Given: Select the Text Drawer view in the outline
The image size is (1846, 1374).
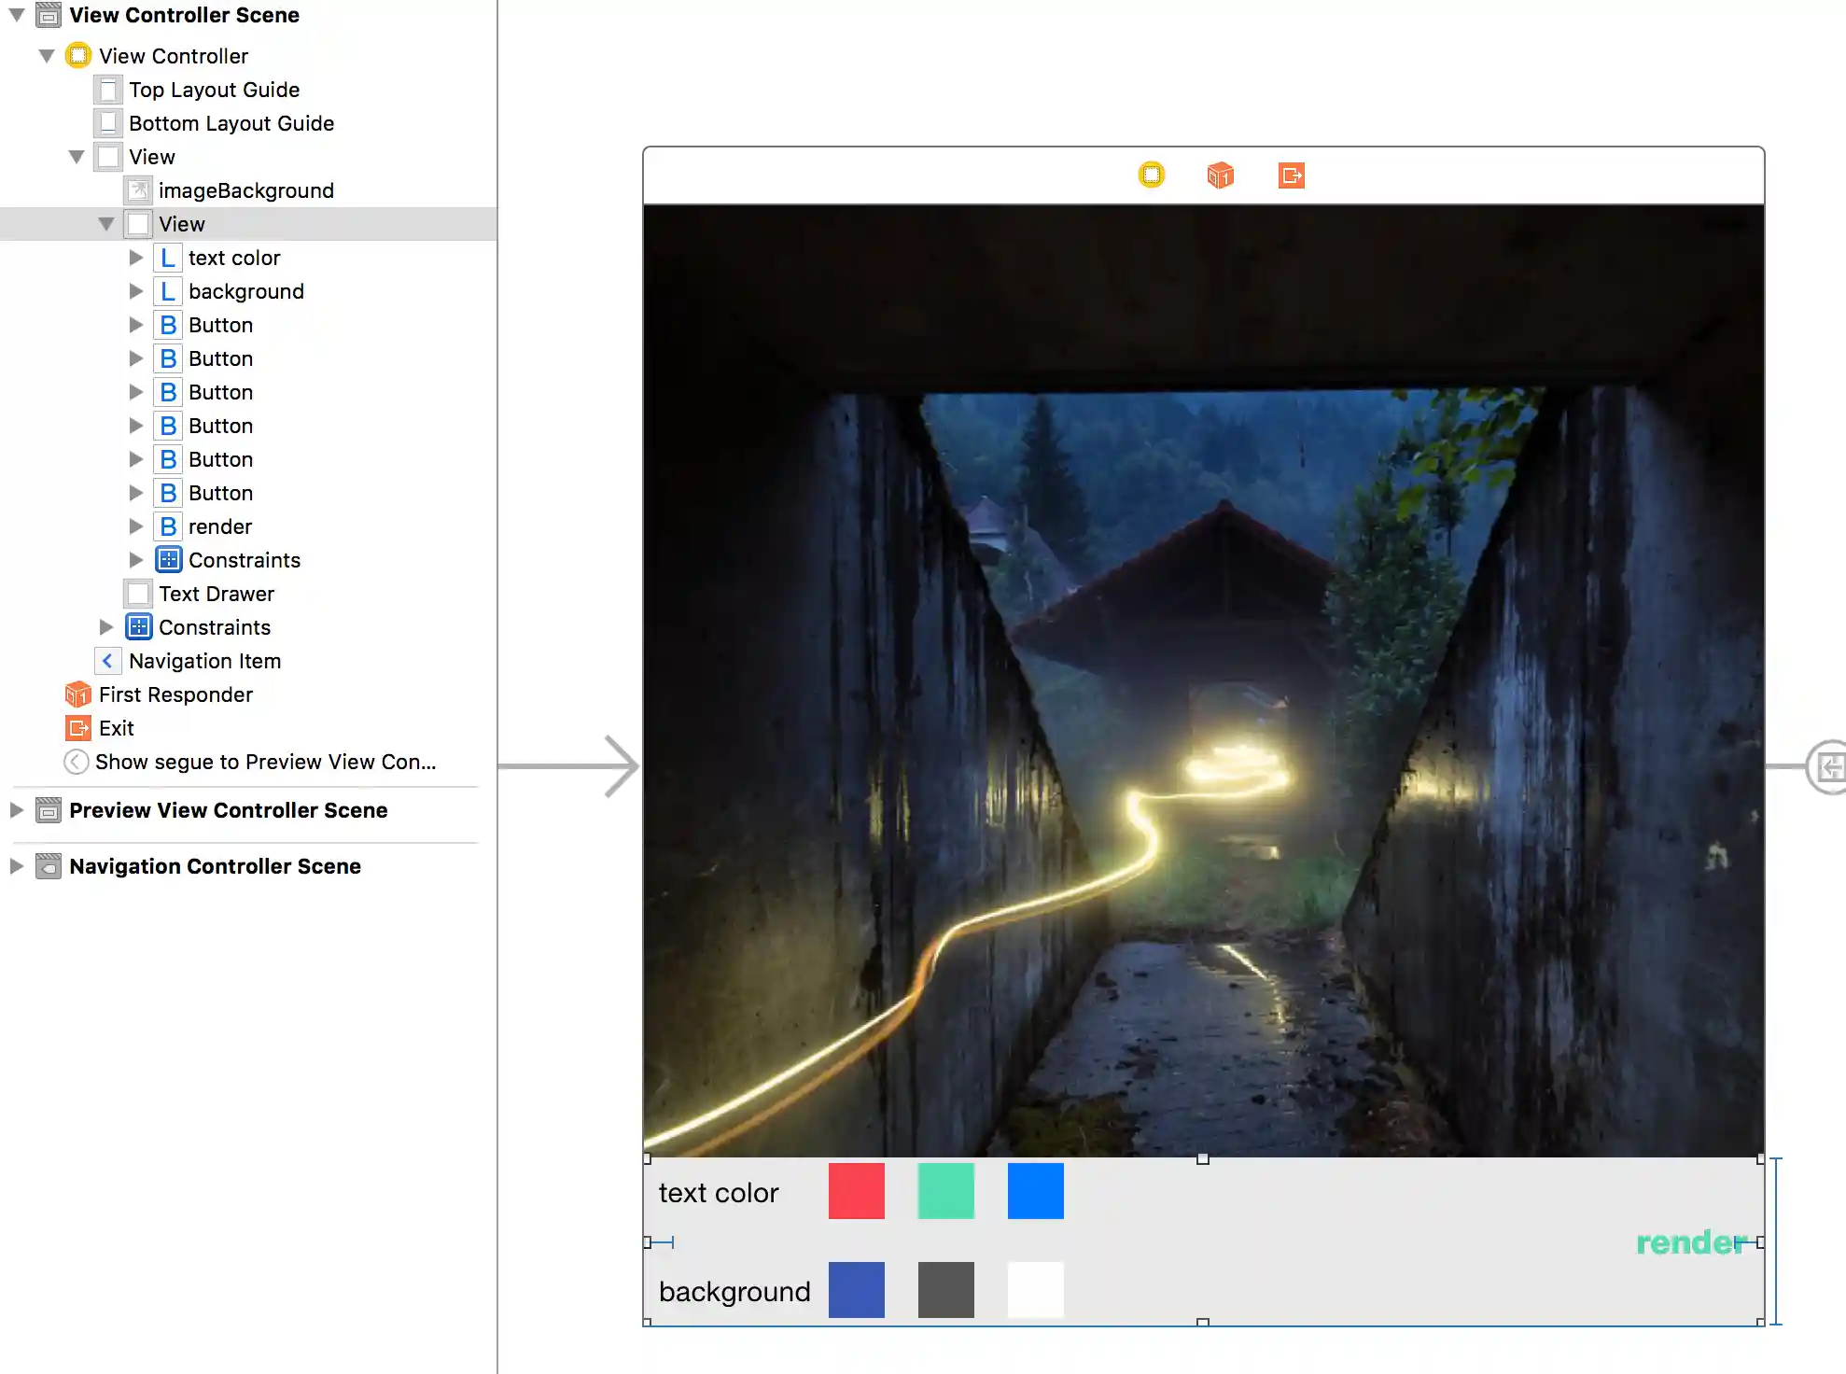Looking at the screenshot, I should tap(216, 593).
